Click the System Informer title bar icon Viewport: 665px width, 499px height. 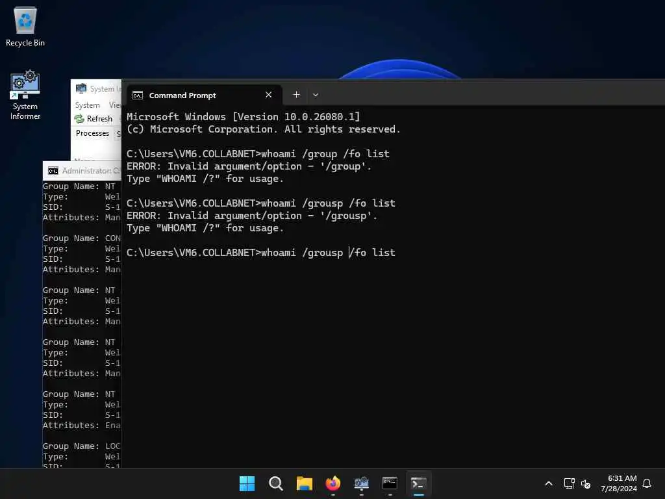(81, 88)
